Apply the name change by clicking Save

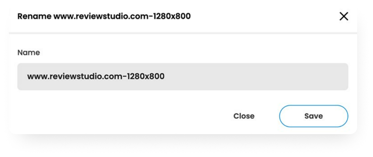coord(314,116)
